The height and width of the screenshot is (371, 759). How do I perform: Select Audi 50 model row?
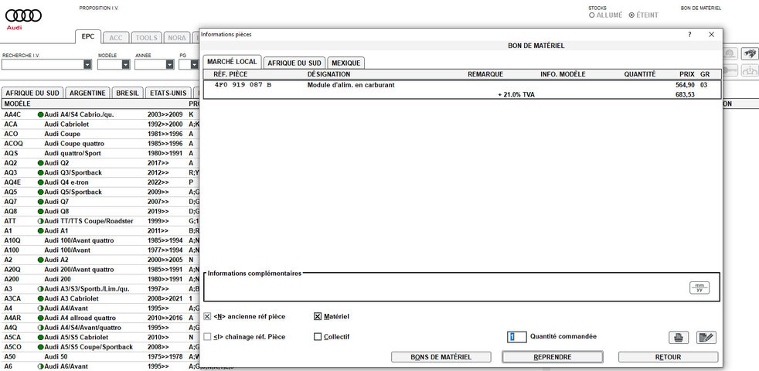(x=99, y=357)
